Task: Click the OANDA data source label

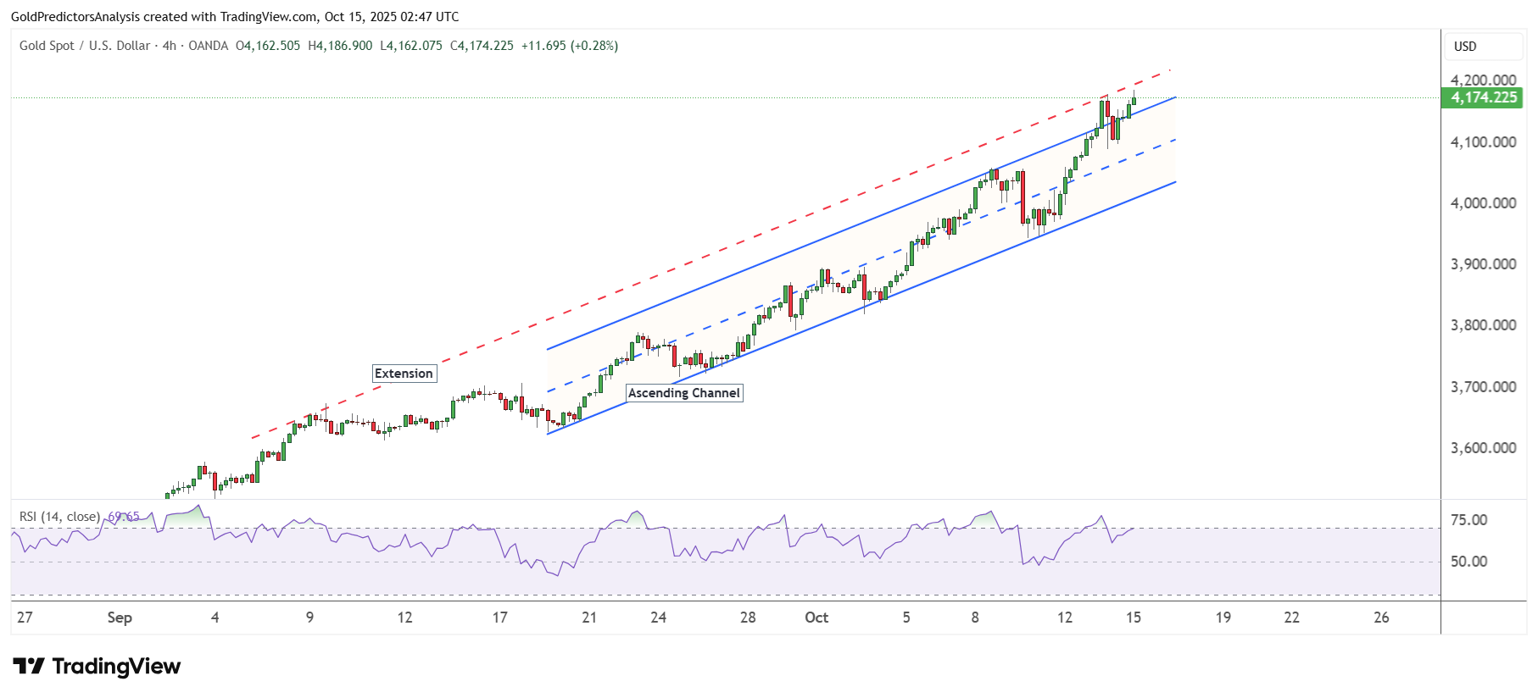Action: click(x=208, y=46)
